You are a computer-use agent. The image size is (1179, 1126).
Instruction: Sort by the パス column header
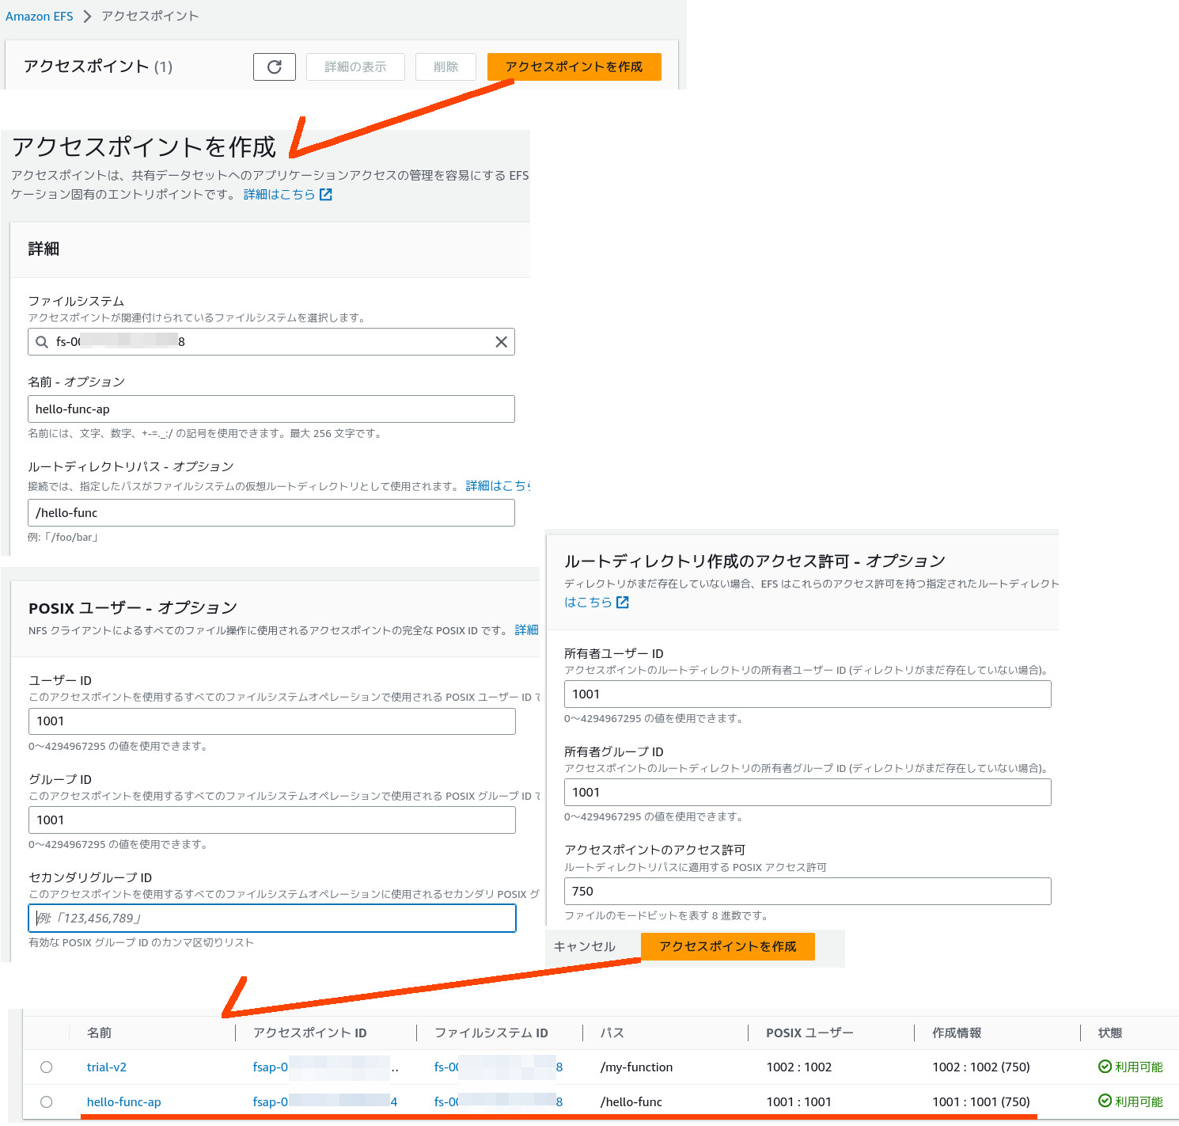(x=612, y=1033)
